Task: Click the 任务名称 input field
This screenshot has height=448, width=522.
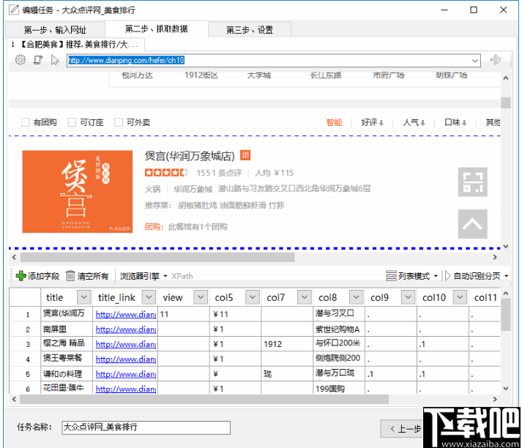Action: 146,428
